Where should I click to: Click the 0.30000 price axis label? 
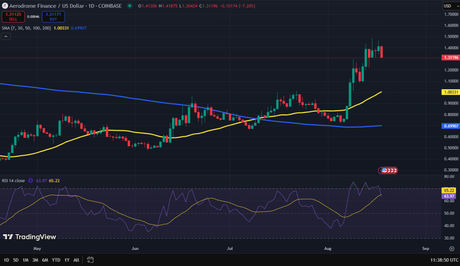pyautogui.click(x=451, y=170)
